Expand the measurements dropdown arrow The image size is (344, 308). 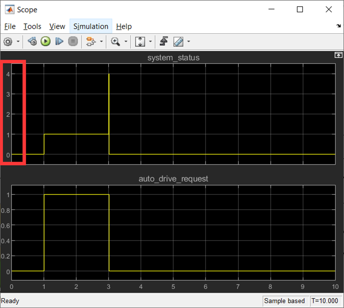pyautogui.click(x=189, y=41)
